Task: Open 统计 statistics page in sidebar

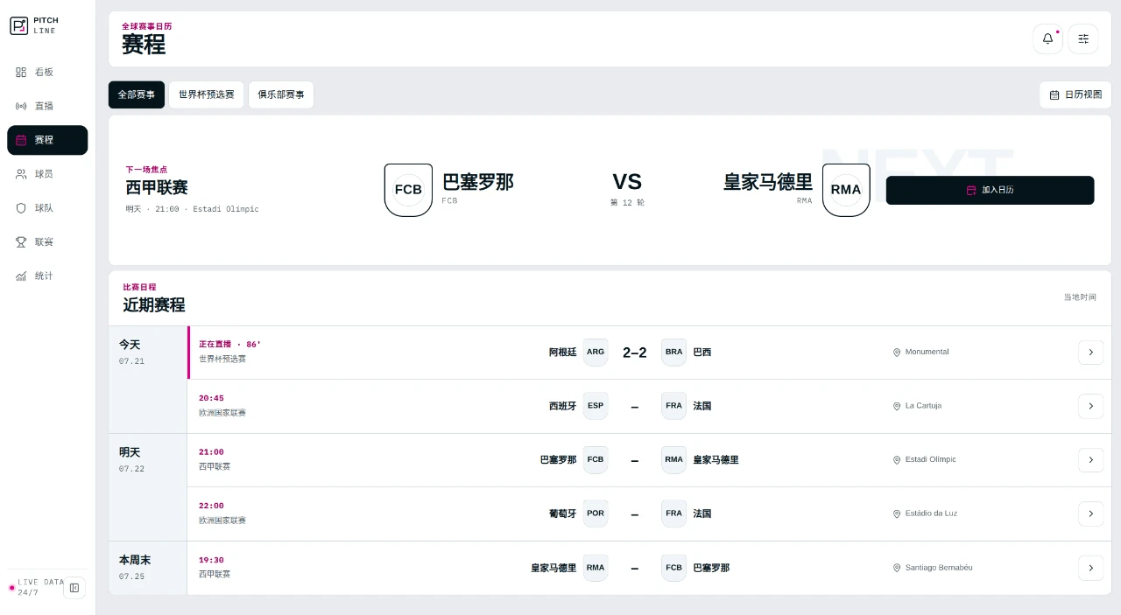Action: 47,276
